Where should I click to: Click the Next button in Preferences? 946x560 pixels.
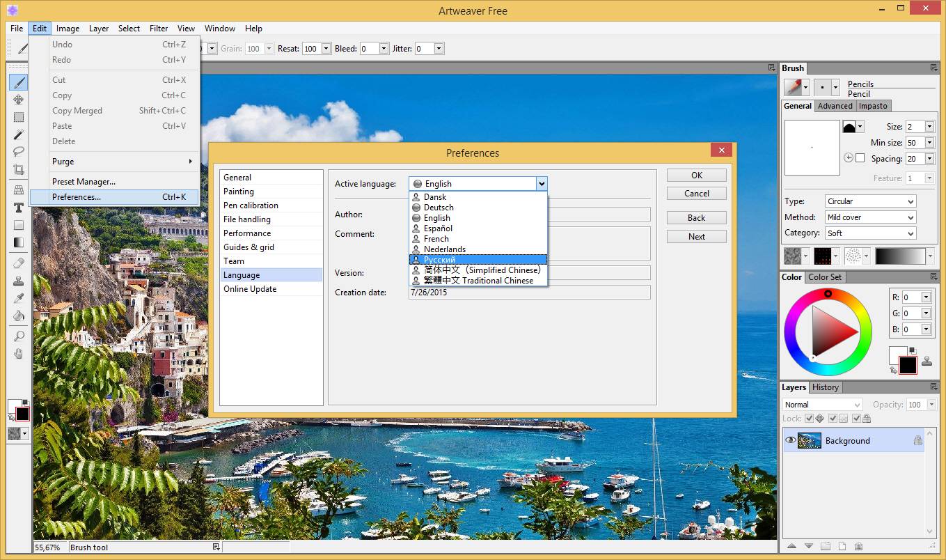pos(697,237)
